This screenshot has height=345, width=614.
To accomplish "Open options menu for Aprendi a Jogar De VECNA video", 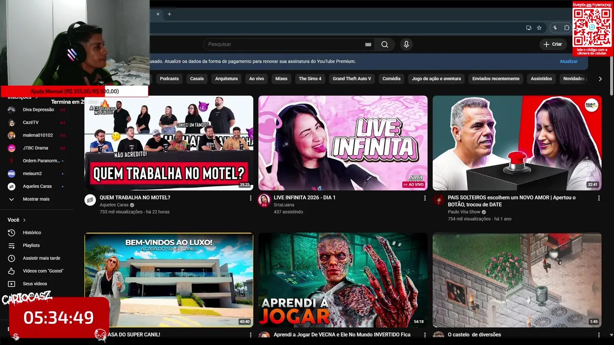I will coord(425,335).
